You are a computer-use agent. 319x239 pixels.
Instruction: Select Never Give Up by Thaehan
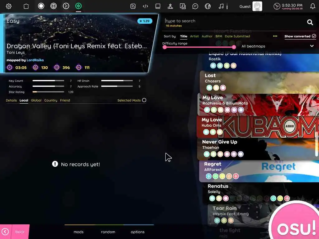click(x=258, y=148)
